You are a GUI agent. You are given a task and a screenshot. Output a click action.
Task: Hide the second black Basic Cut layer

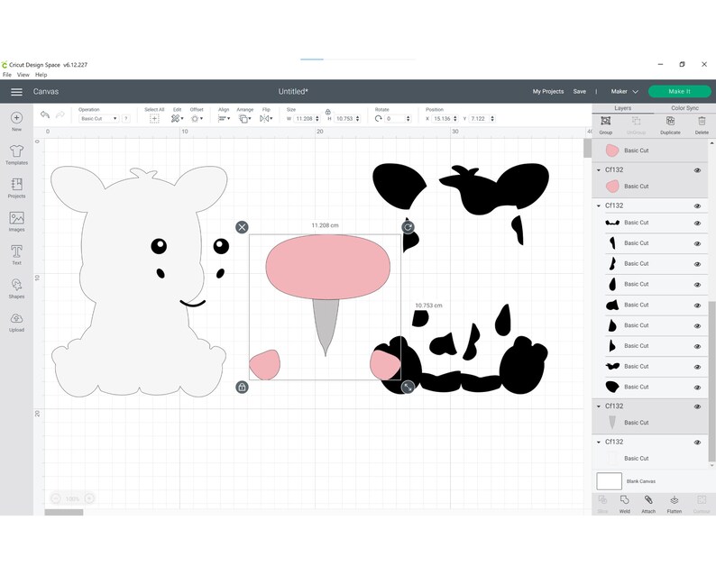[697, 243]
